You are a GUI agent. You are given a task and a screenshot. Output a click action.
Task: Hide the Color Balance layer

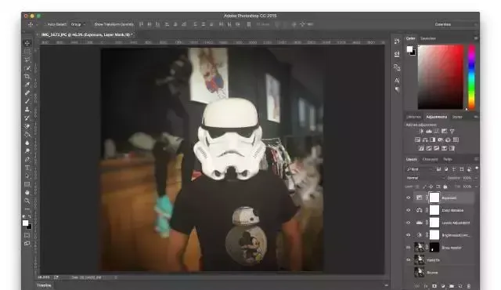point(409,210)
